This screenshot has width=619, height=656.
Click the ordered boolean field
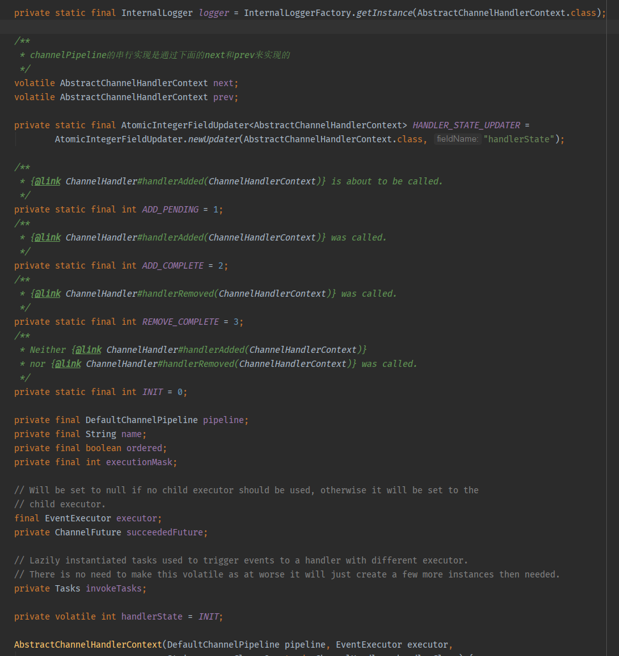click(144, 448)
